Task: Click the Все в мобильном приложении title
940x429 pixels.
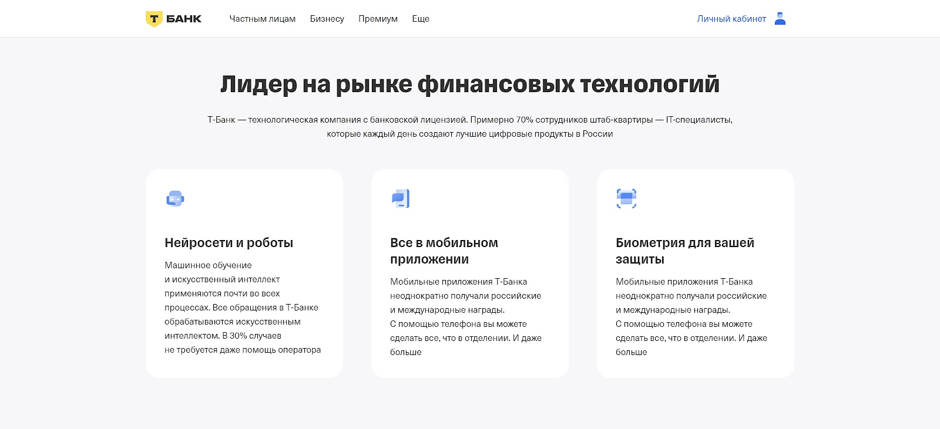Action: 444,251
